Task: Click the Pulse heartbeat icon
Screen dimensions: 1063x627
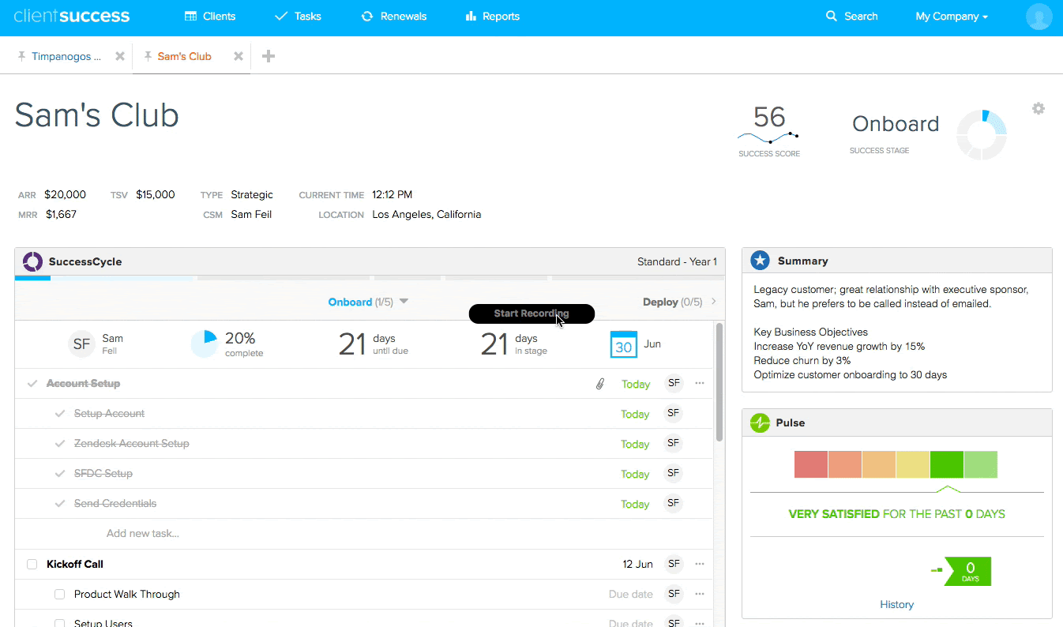Action: coord(760,422)
